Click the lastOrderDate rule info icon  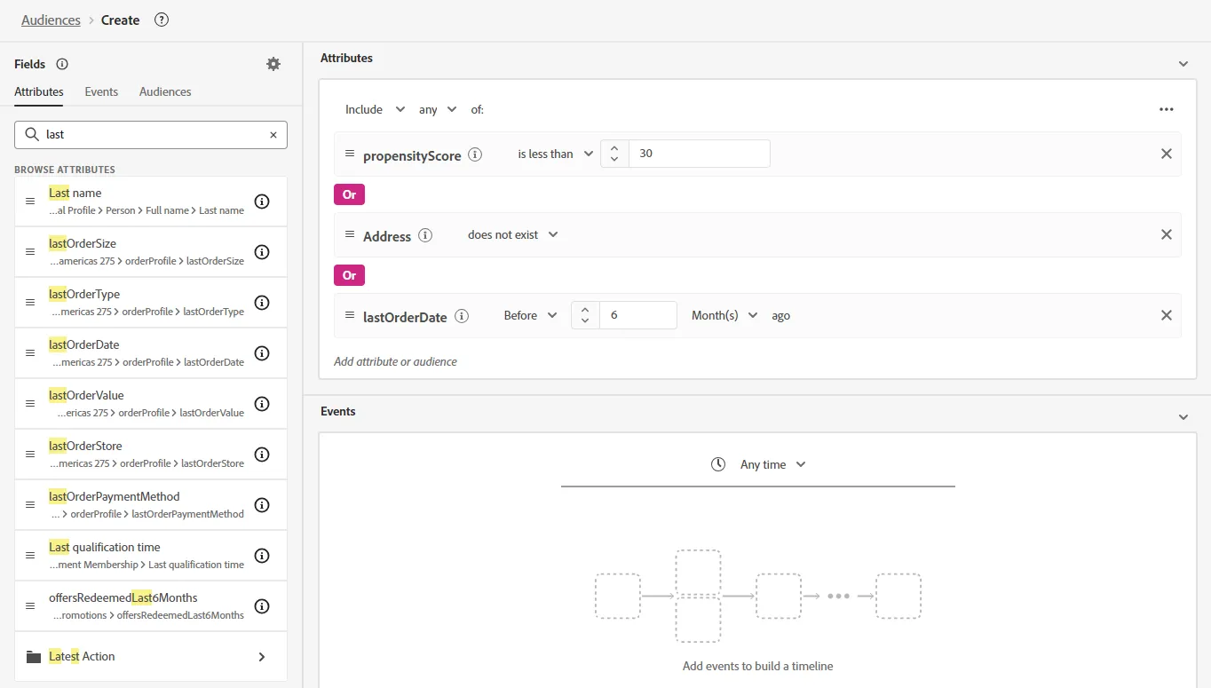point(462,316)
